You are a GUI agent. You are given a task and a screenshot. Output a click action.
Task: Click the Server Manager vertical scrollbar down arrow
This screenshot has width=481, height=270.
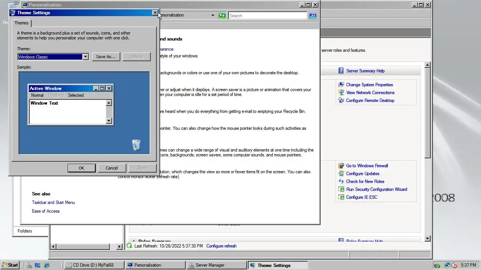coord(427,238)
